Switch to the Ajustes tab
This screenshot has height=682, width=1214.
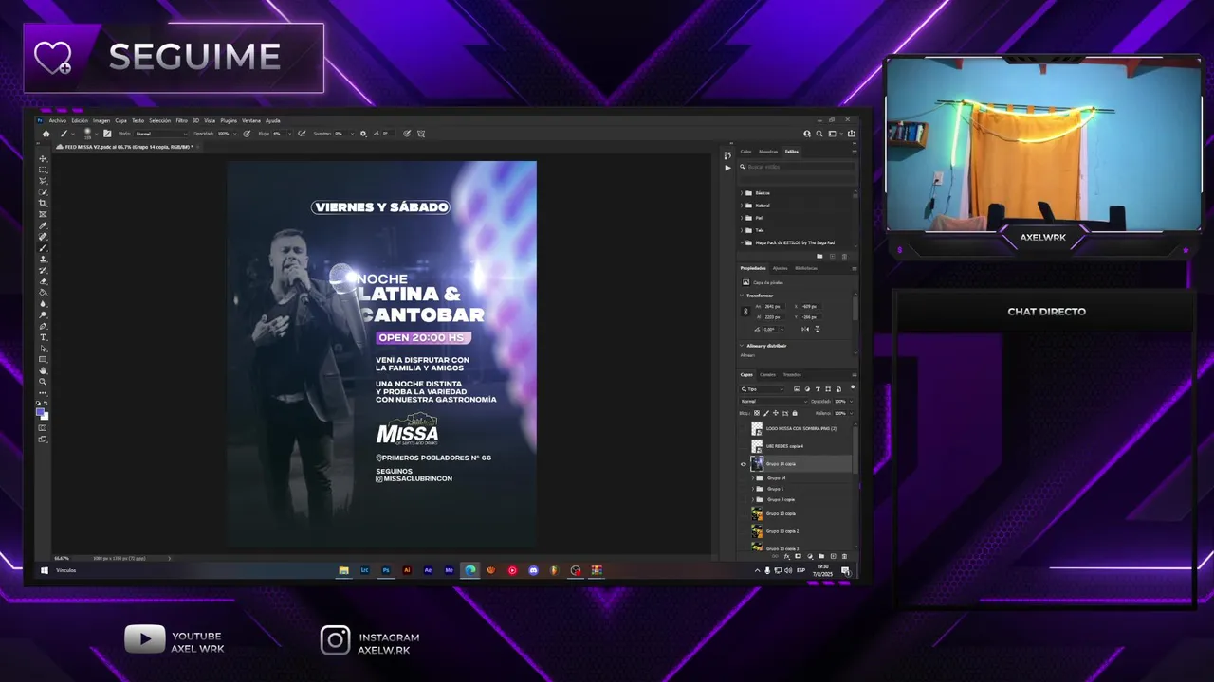pos(781,268)
